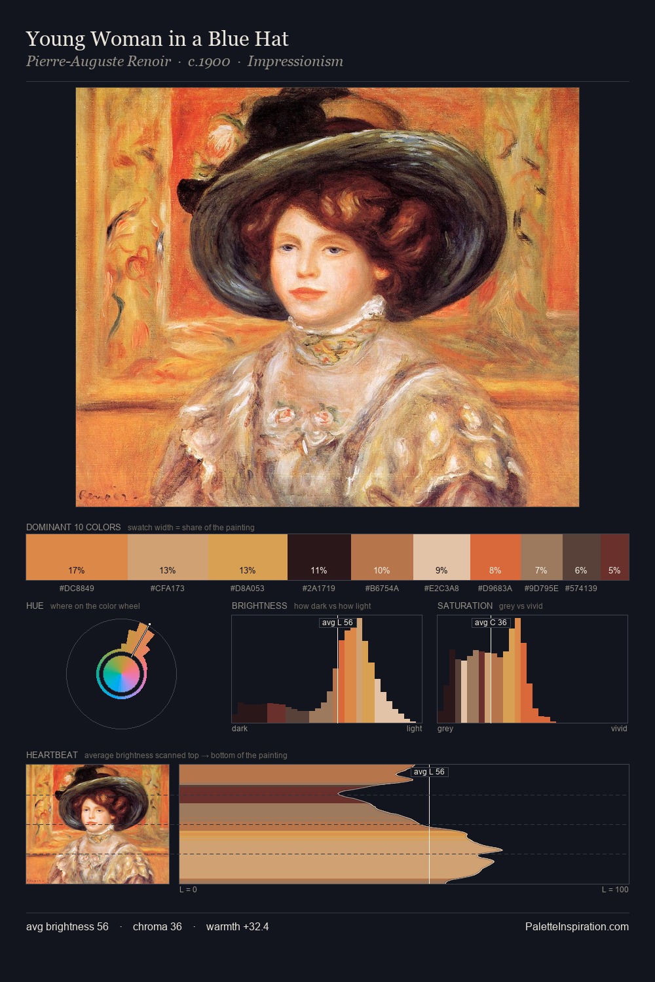The width and height of the screenshot is (655, 982).
Task: Click the large Renoir painting image
Action: [x=327, y=297]
